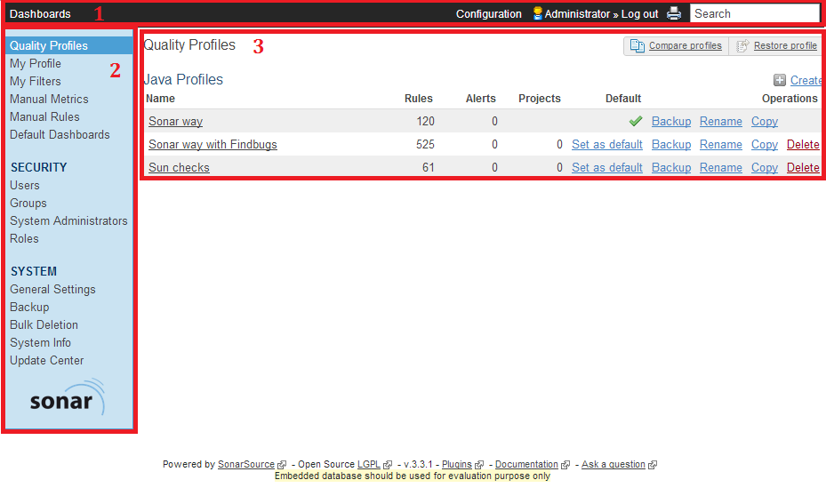Focus the Search input field
Viewport: 826px width, 488px height.
click(754, 13)
